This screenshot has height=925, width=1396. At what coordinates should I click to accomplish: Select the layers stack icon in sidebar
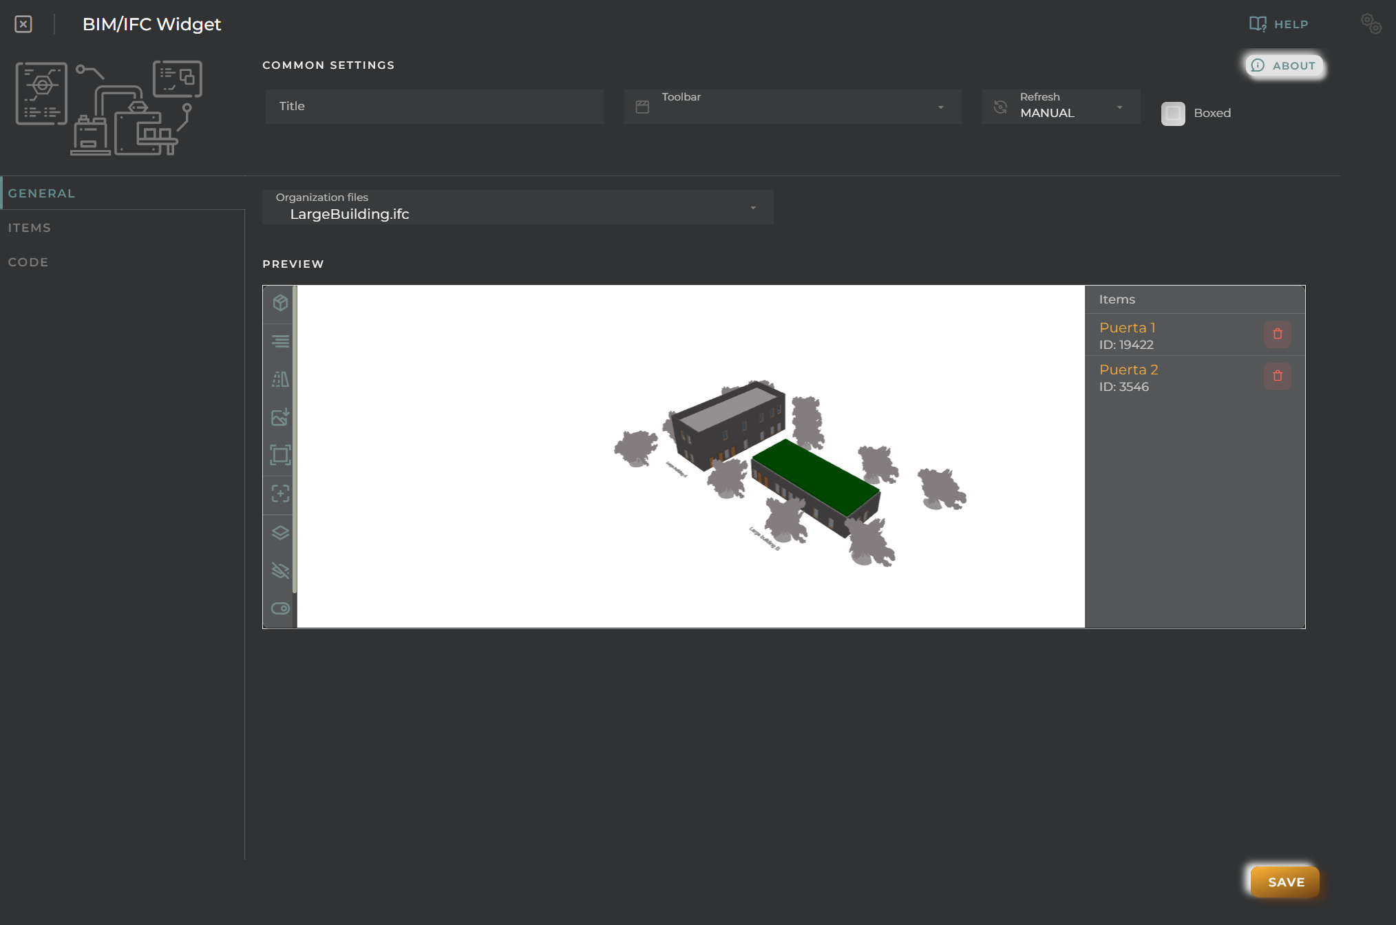[x=279, y=531]
